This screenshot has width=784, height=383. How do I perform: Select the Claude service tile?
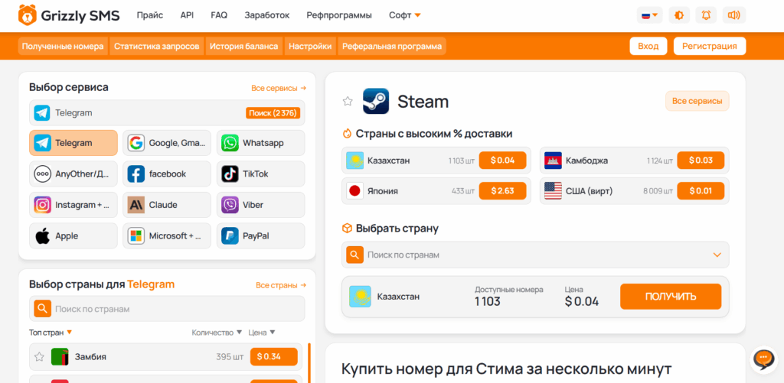pos(167,205)
